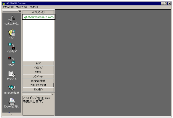The width and height of the screenshot is (173, 118).
Task: Open the オプション menu
Action: tap(8, 7)
